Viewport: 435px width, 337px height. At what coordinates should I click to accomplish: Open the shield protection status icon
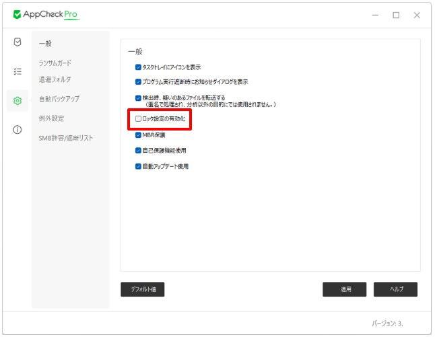point(18,42)
